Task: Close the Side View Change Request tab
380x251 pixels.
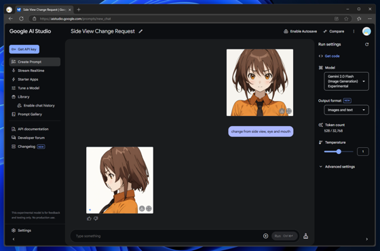Action: 69,9
